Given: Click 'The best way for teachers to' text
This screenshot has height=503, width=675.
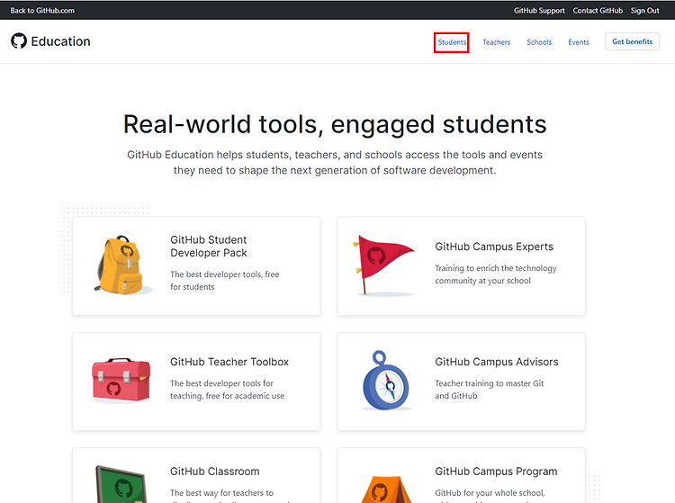Looking at the screenshot, I should (x=221, y=493).
